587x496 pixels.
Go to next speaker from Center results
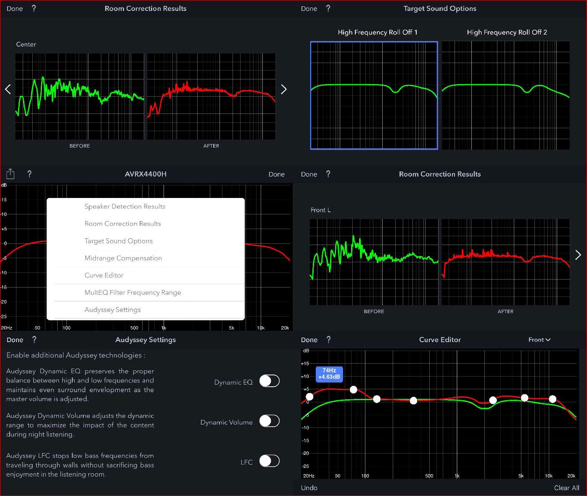(x=284, y=89)
